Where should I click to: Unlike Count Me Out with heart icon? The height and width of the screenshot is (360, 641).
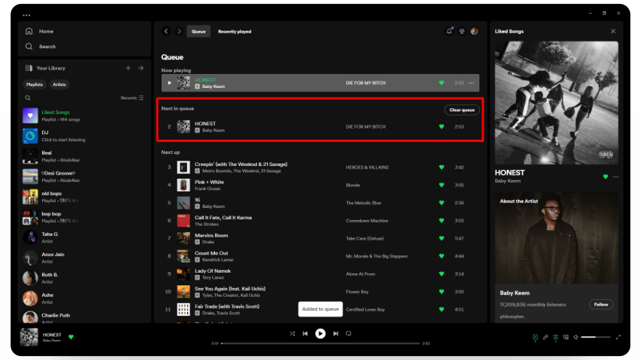click(441, 256)
